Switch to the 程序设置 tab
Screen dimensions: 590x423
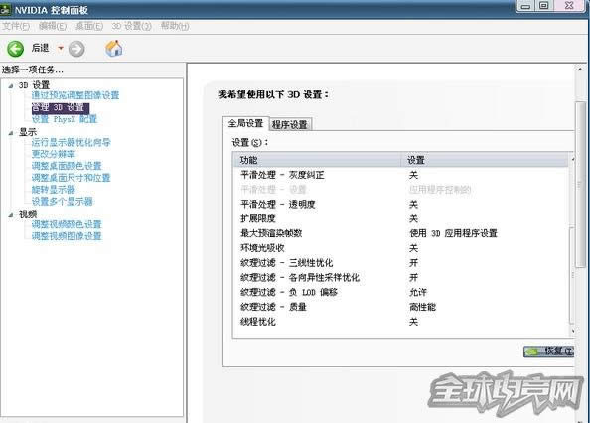(x=290, y=124)
